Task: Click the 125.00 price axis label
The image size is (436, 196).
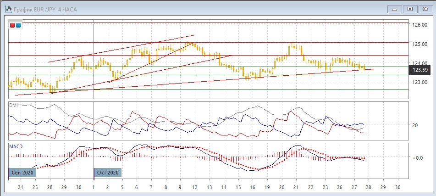Action: click(420, 44)
